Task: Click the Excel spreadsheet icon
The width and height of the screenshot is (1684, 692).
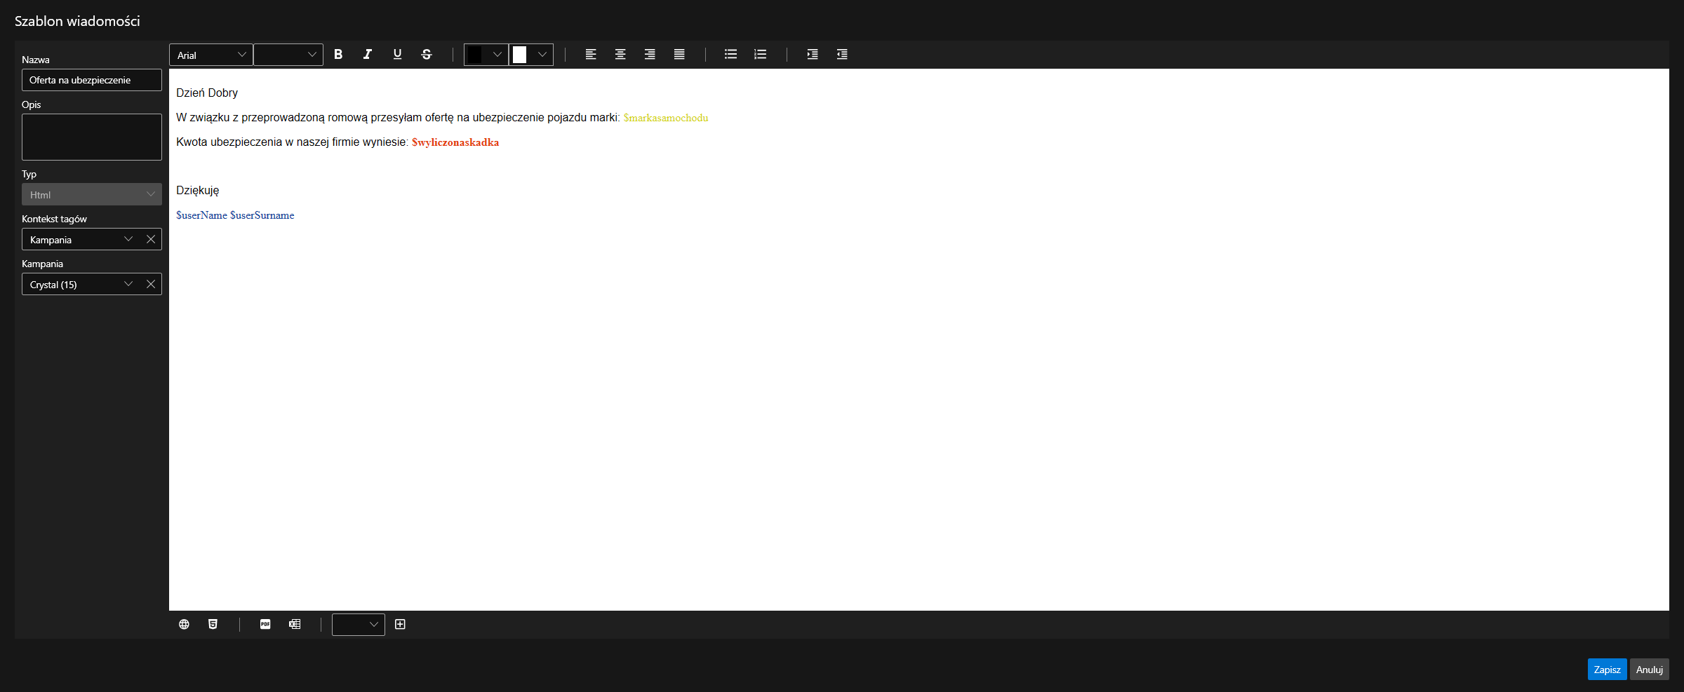Action: [295, 624]
